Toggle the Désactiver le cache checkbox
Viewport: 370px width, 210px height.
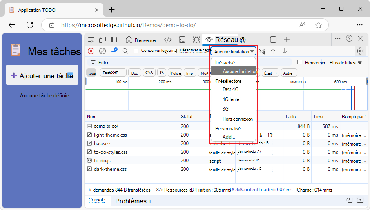(x=175, y=51)
